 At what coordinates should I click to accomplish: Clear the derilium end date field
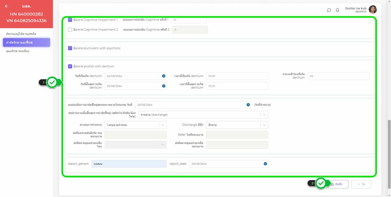(x=163, y=86)
